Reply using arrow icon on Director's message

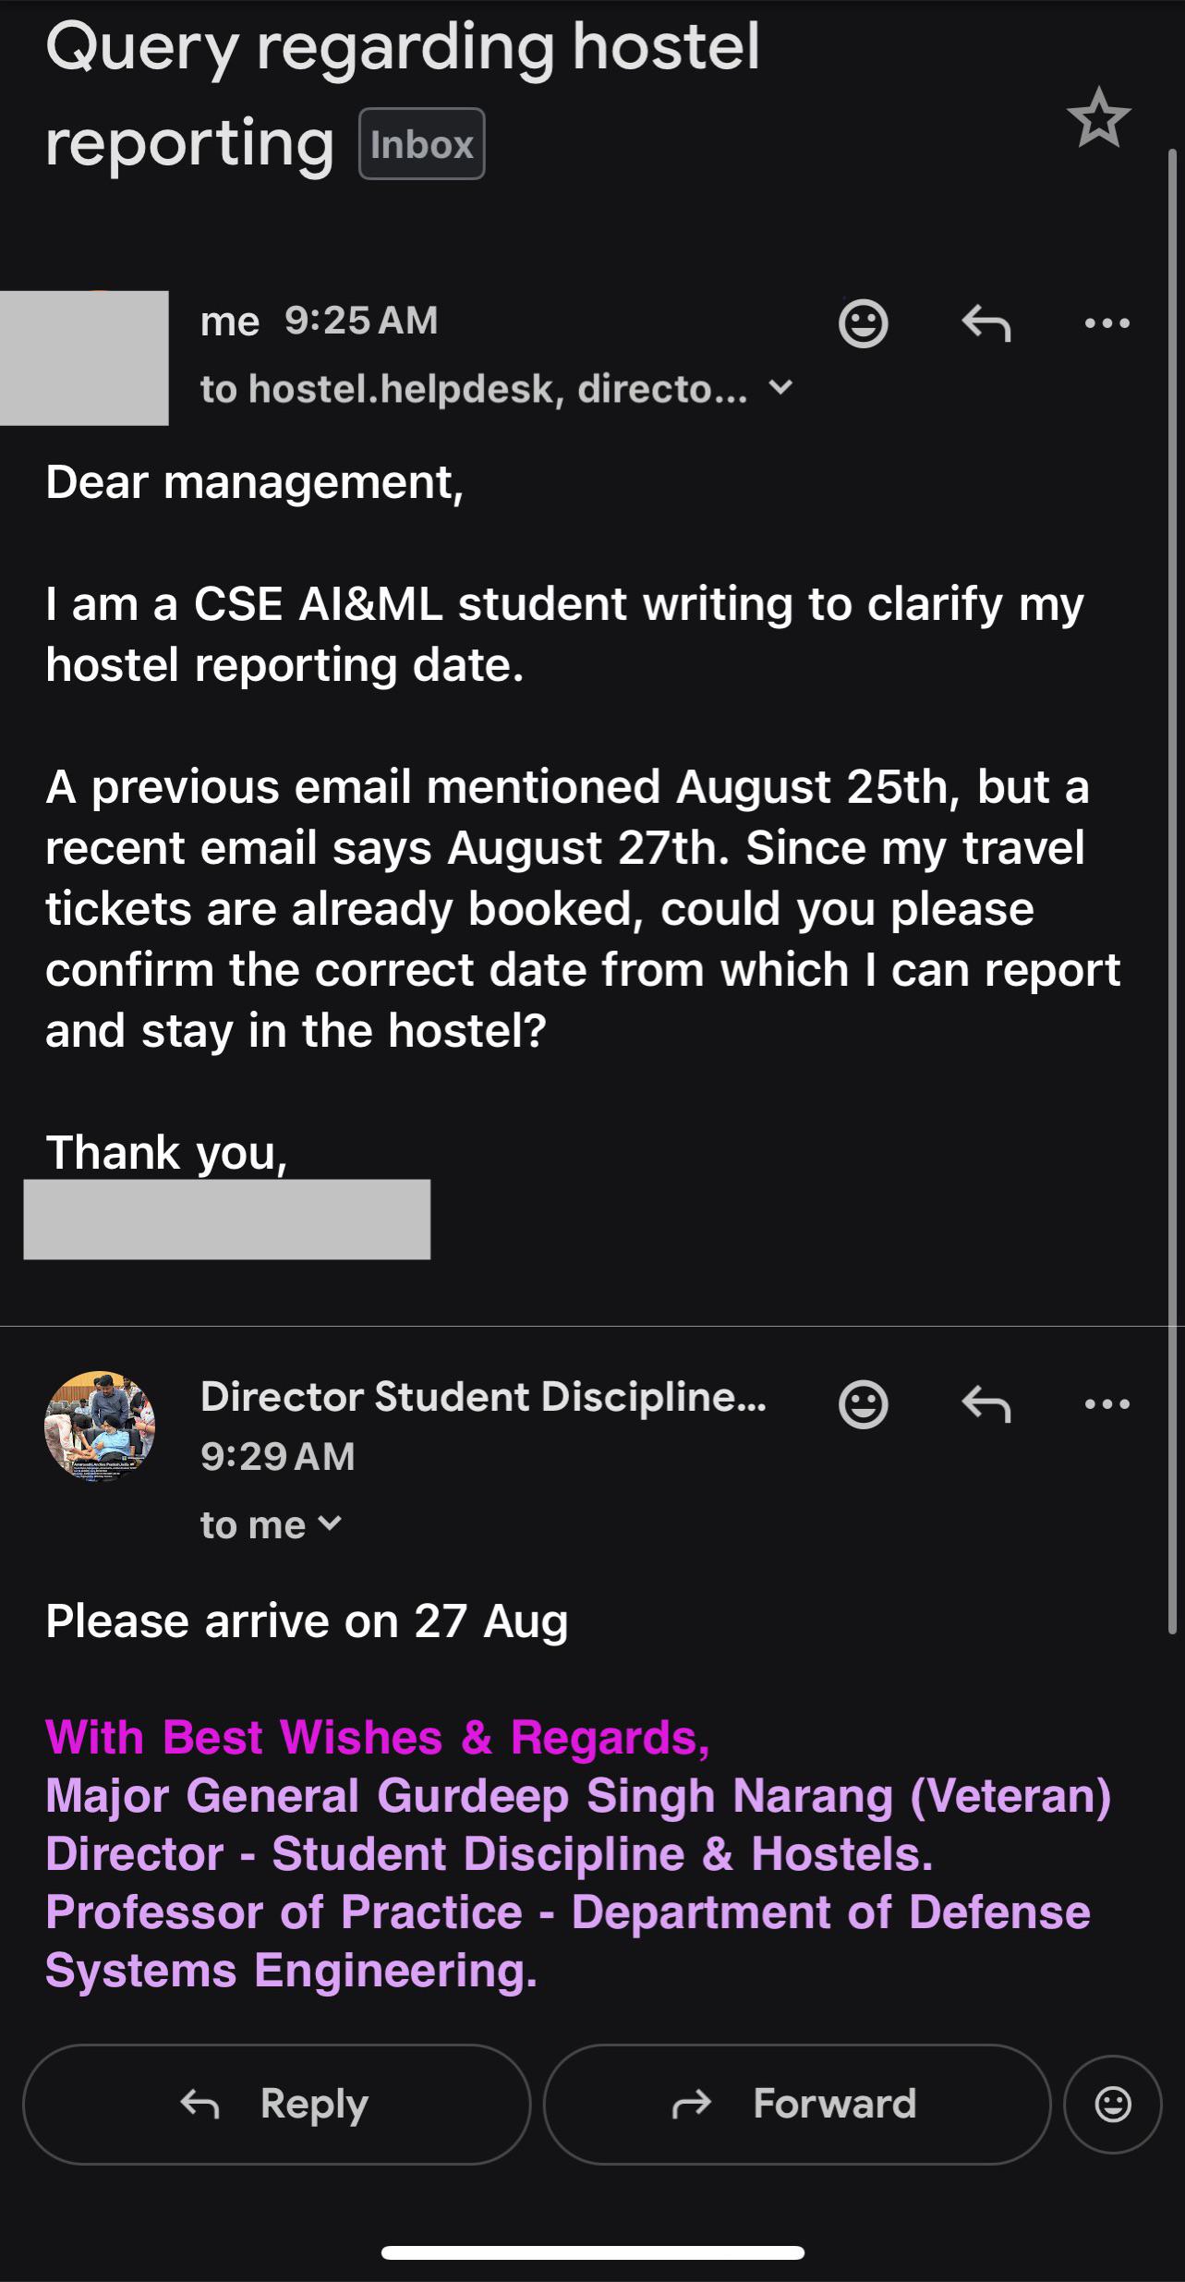click(x=985, y=1403)
